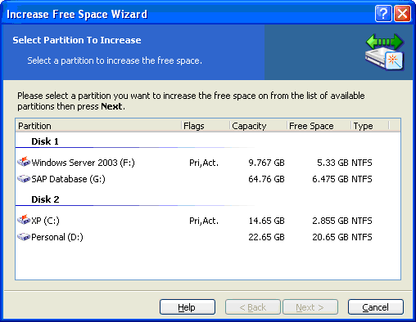Click NTFS type in SAP Database row

tap(362, 179)
